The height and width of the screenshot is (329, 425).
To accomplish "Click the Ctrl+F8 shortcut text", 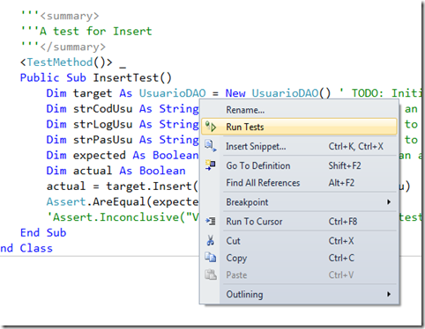I will (343, 222).
